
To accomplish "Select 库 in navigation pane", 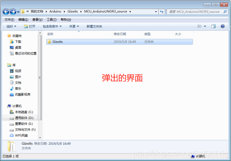I will tap(12, 65).
